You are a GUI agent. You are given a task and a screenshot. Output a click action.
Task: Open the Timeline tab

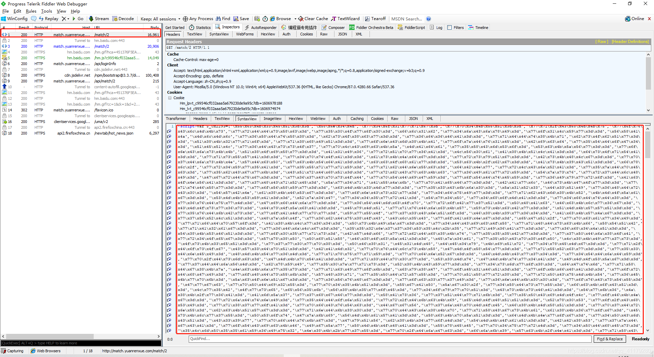pyautogui.click(x=478, y=28)
